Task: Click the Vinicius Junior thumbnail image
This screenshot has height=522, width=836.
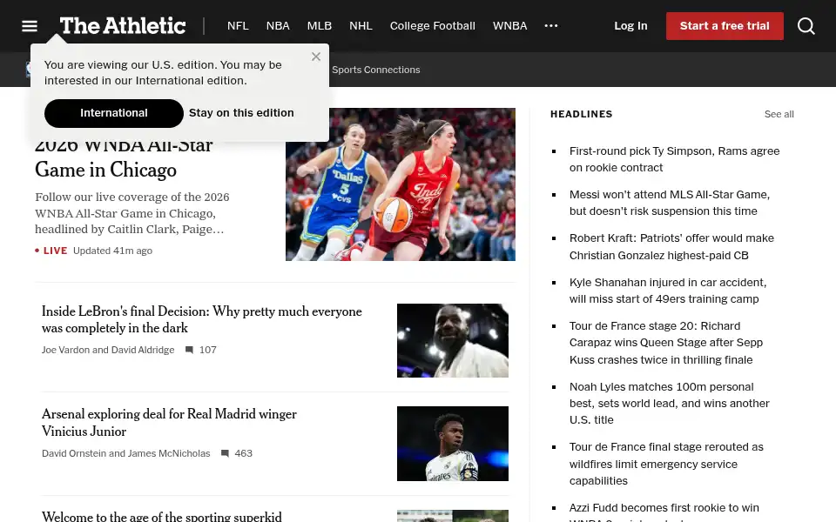Action: 453,444
